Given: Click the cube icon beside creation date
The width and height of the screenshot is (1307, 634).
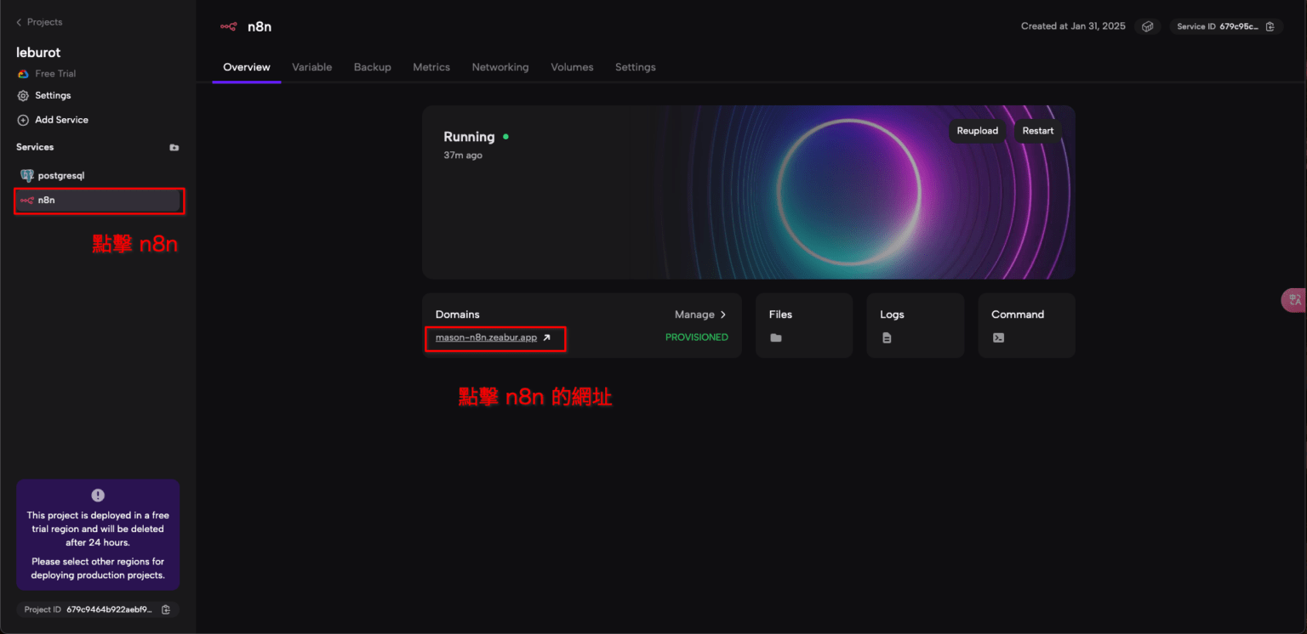Looking at the screenshot, I should (1147, 26).
